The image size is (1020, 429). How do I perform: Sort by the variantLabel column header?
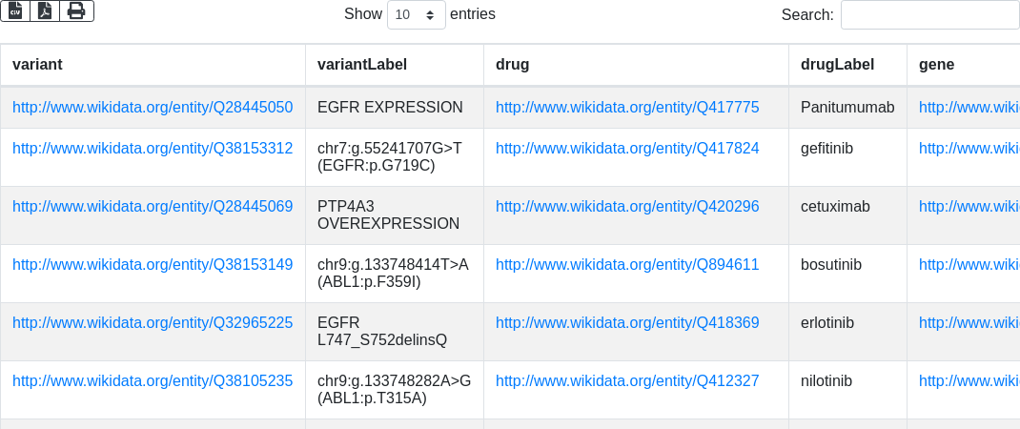coord(362,65)
